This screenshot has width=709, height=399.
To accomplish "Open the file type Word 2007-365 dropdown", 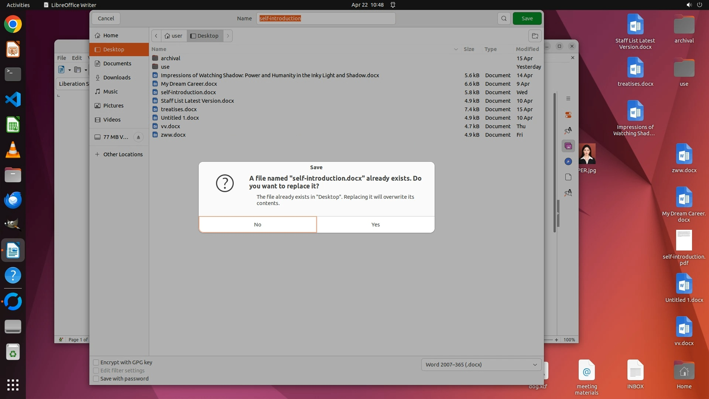I will point(481,365).
